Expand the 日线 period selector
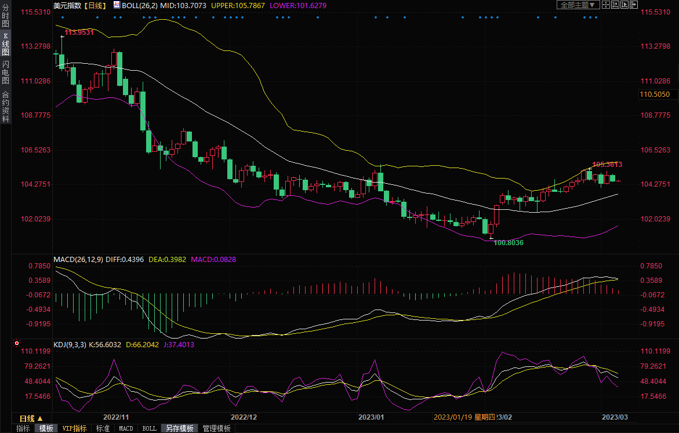The width and height of the screenshot is (679, 433). 31,418
